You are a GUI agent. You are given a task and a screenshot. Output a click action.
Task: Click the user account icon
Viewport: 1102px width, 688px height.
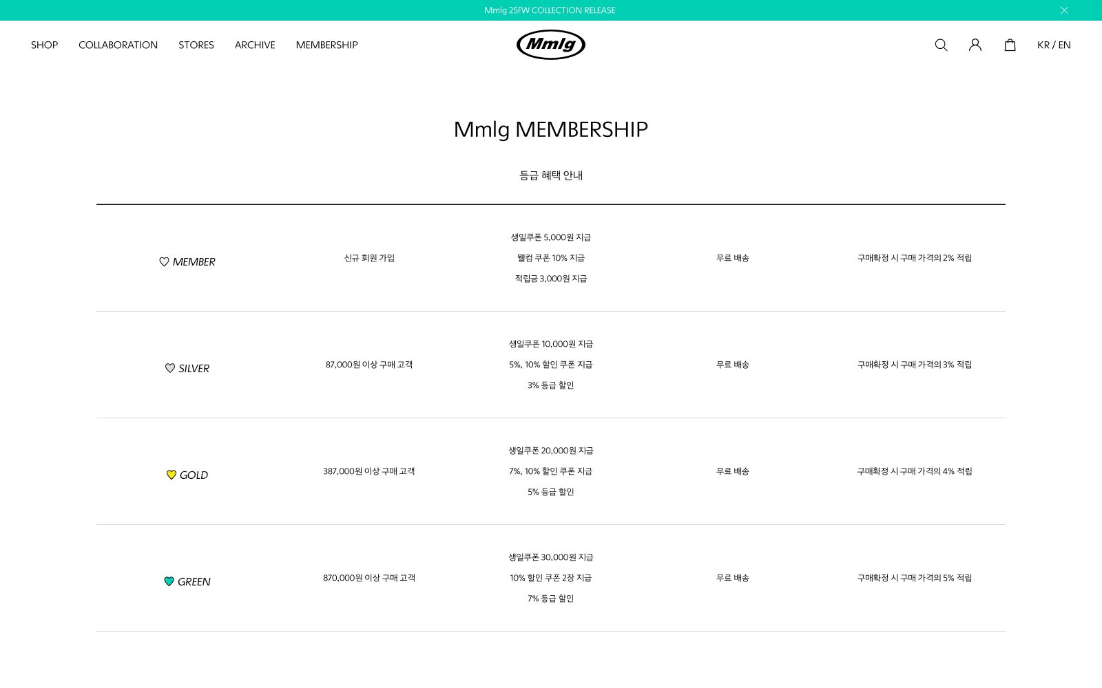pyautogui.click(x=975, y=45)
